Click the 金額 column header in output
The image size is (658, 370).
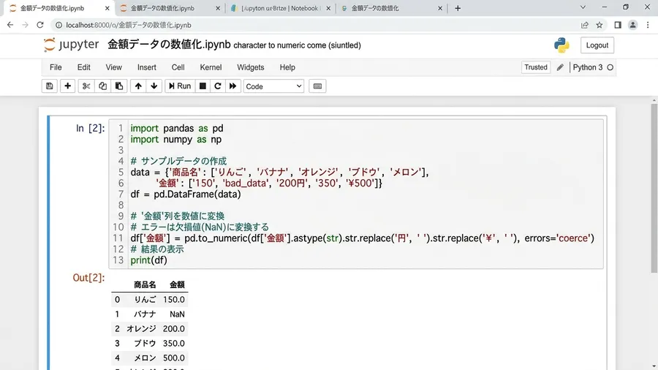[x=177, y=285]
